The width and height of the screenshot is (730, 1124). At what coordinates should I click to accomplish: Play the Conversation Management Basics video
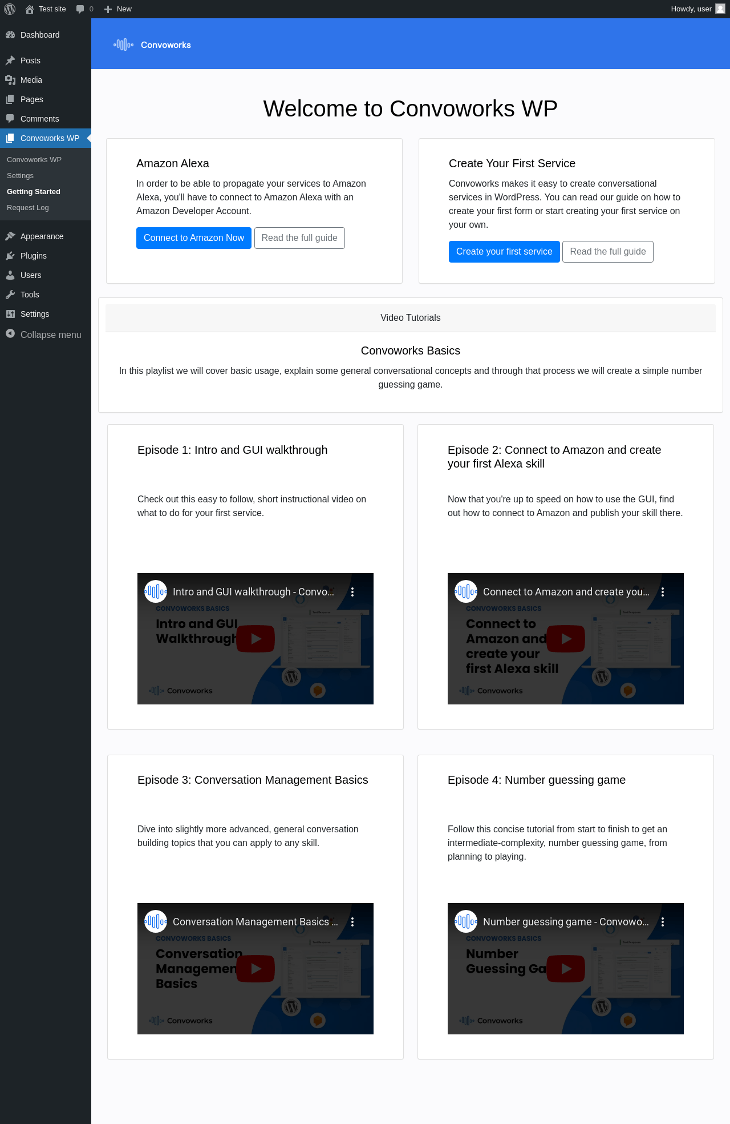click(255, 969)
